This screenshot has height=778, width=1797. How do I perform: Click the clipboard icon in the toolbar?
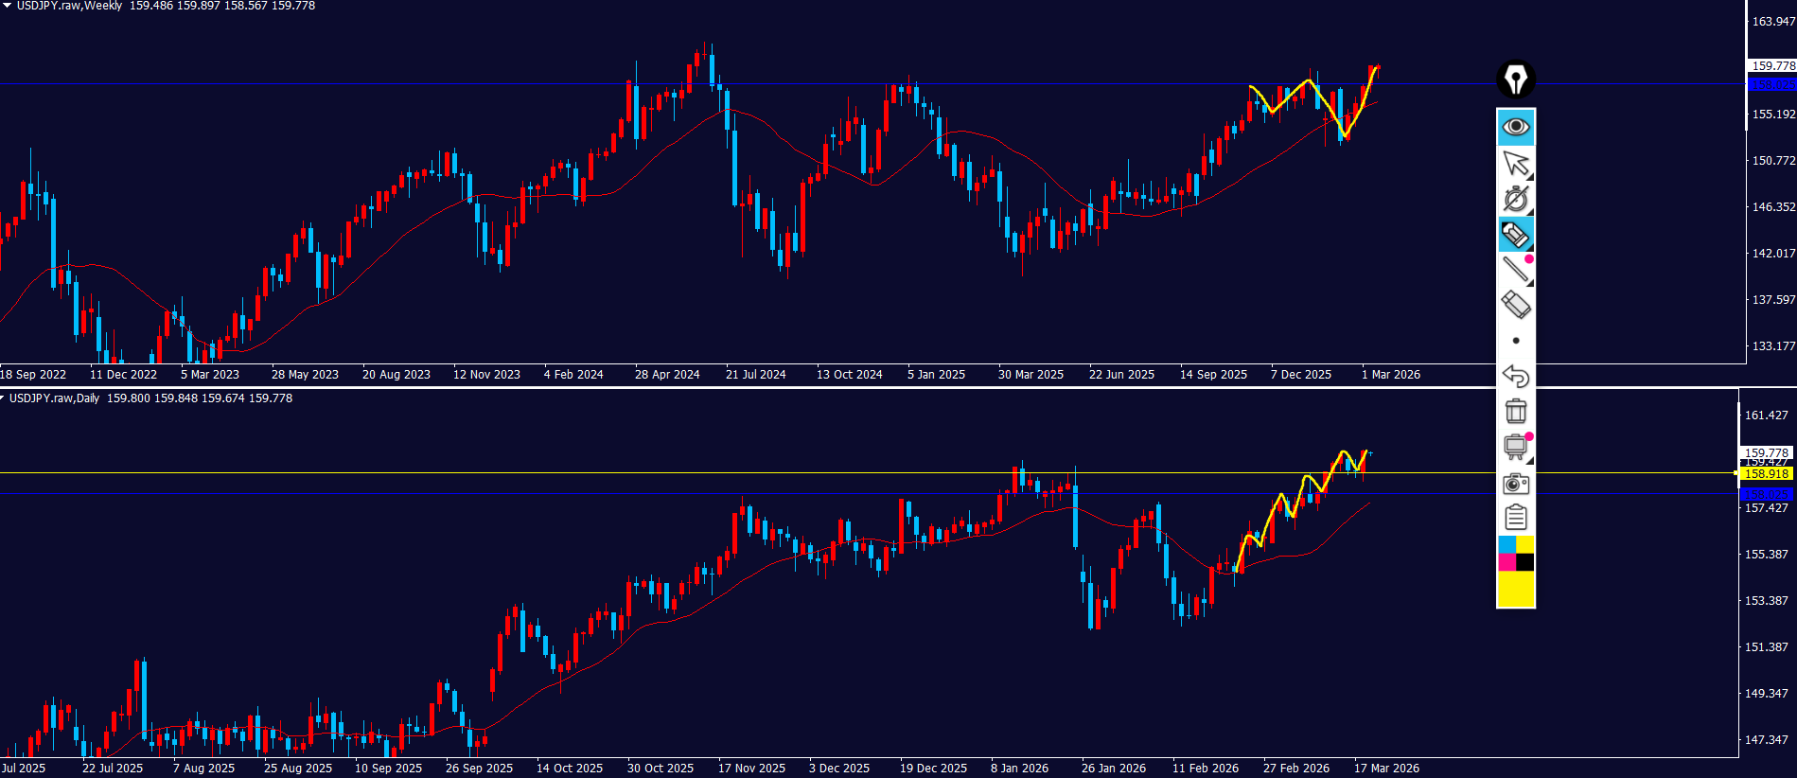pyautogui.click(x=1515, y=518)
